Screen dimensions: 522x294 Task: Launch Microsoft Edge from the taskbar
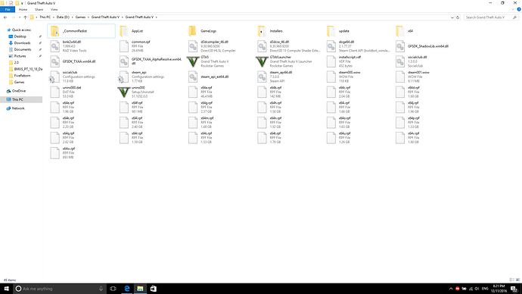tap(127, 289)
